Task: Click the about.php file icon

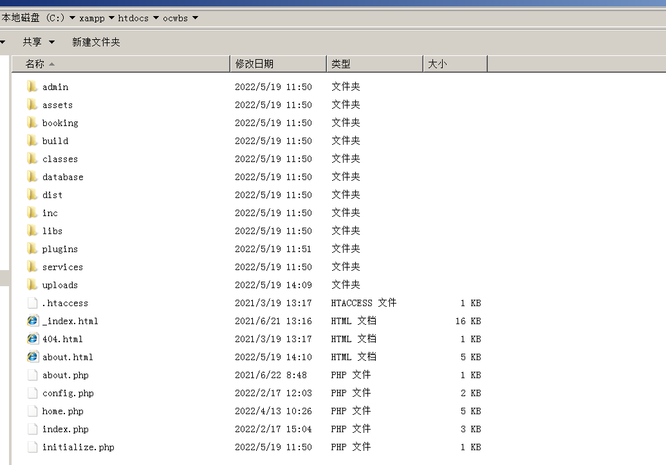Action: [32, 375]
